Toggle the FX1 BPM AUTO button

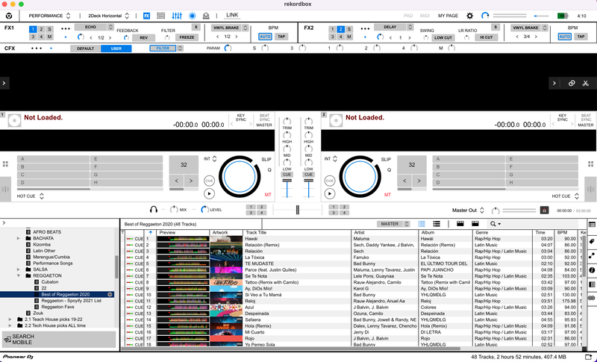(265, 36)
